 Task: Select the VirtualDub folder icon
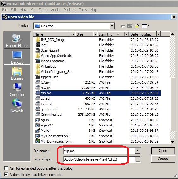[x=38, y=66]
